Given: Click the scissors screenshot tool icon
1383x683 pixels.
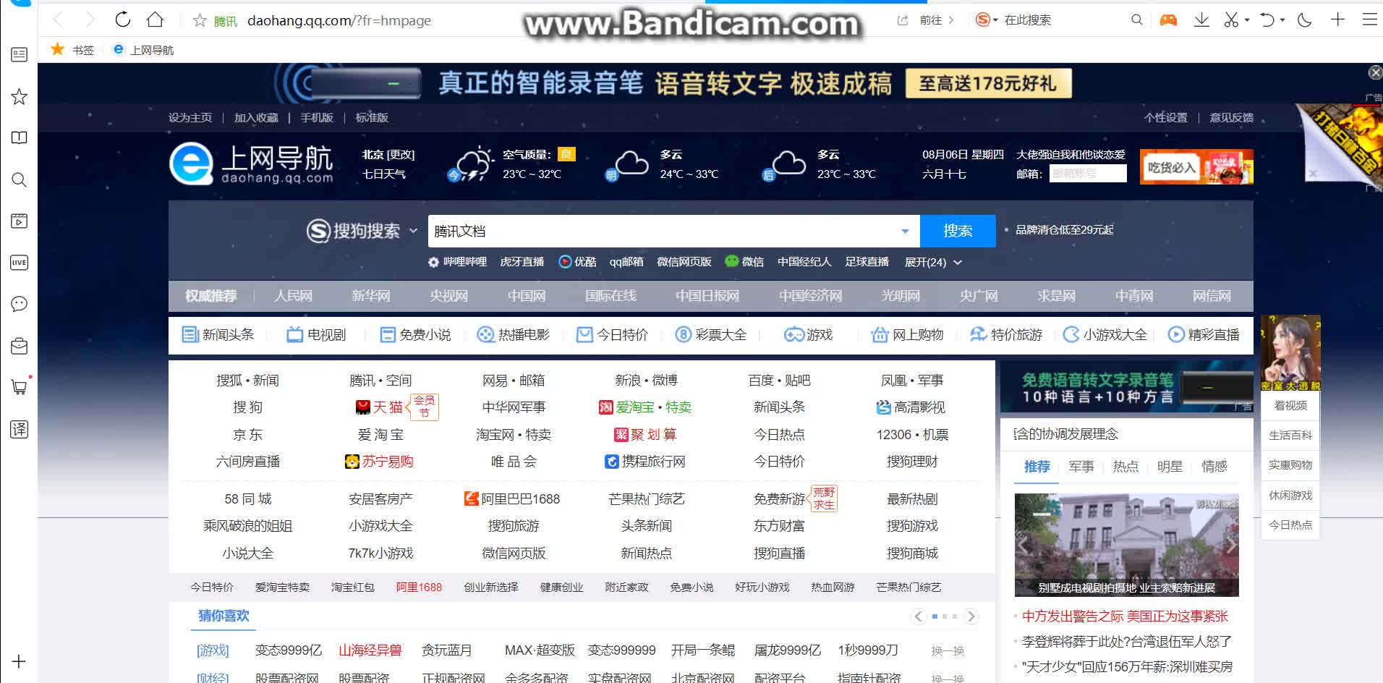Looking at the screenshot, I should [x=1231, y=20].
